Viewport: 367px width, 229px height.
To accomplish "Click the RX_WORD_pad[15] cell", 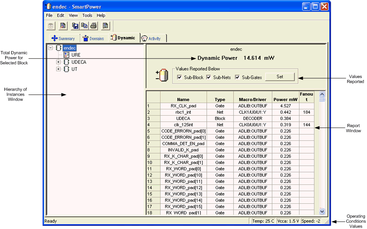I will (x=183, y=207).
